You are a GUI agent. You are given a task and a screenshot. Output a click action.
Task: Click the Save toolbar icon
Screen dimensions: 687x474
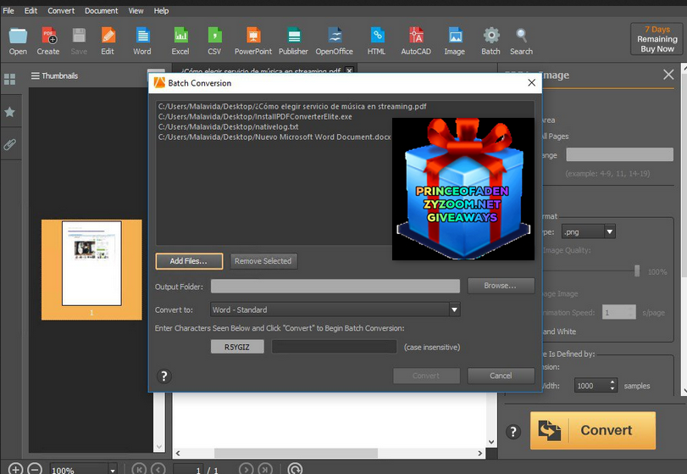click(x=79, y=42)
